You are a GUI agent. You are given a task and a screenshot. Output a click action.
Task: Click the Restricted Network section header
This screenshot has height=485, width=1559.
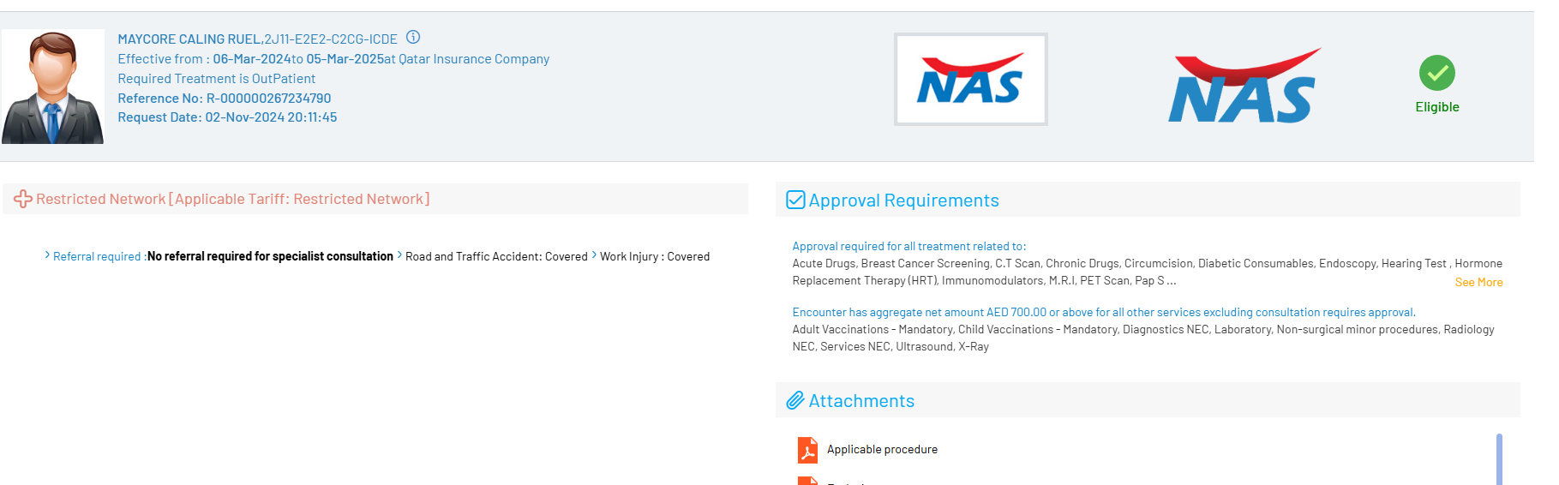(x=232, y=199)
